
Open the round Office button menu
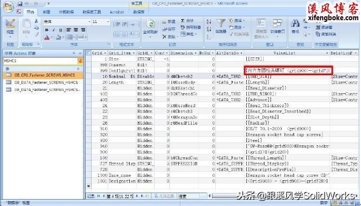coord(8,7)
